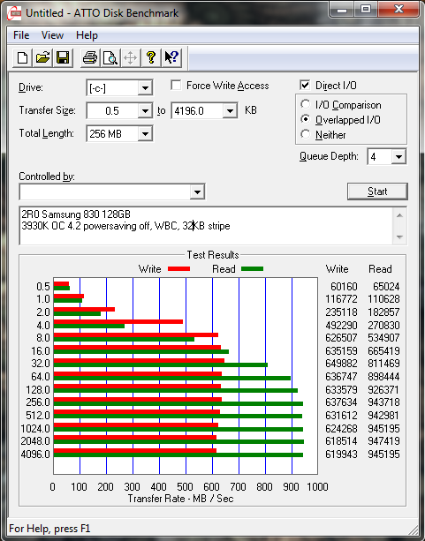425x541 pixels.
Task: Click the description box scroll down arrow
Action: [399, 237]
